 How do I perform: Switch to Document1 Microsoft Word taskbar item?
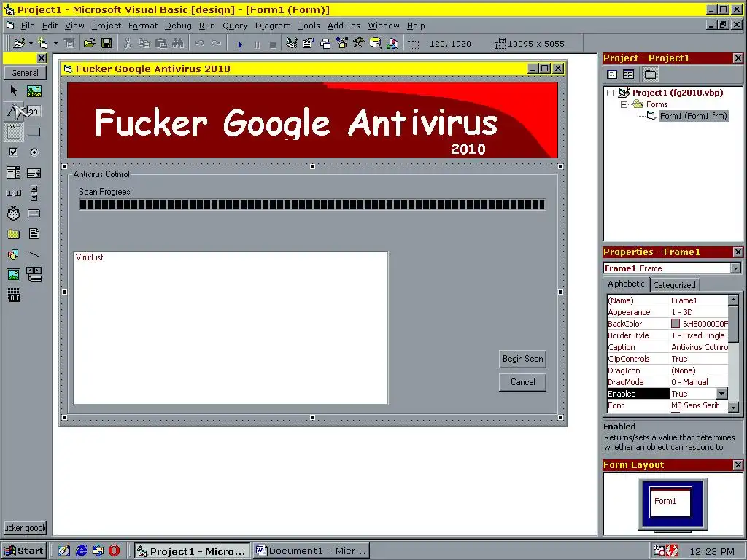click(312, 551)
